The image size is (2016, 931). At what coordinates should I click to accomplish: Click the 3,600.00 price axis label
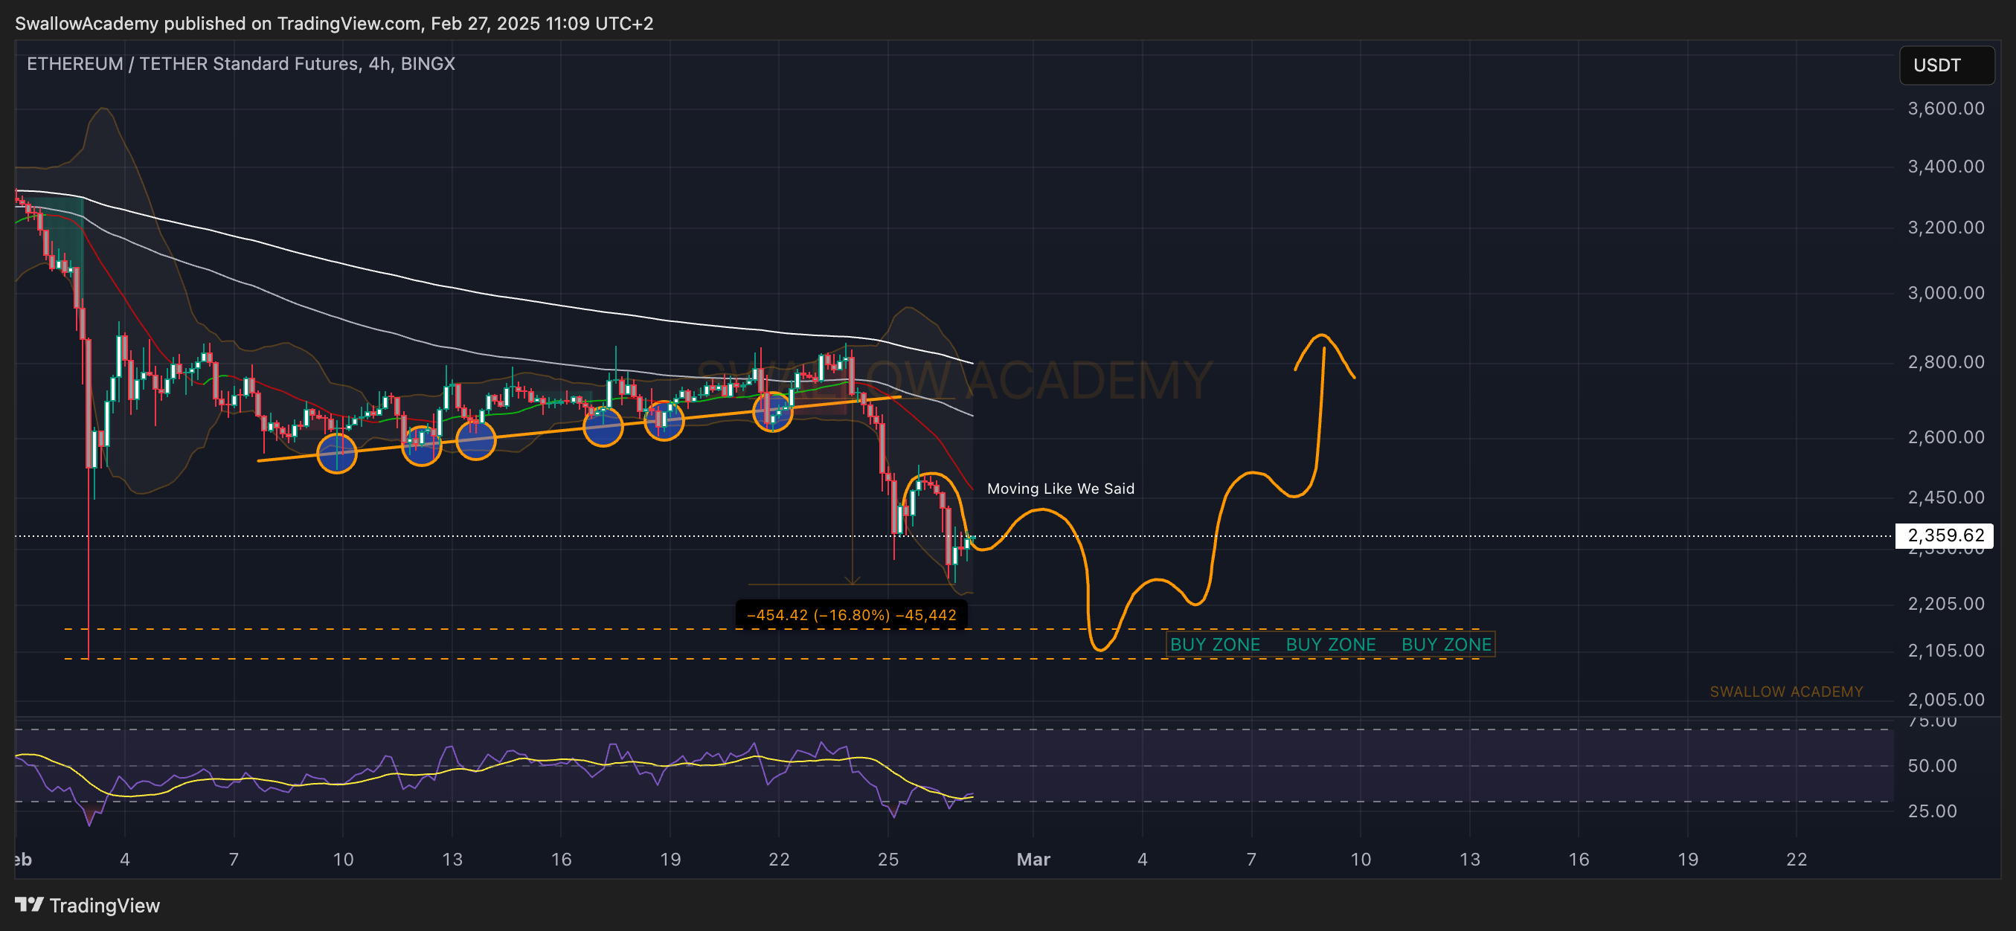1945,108
